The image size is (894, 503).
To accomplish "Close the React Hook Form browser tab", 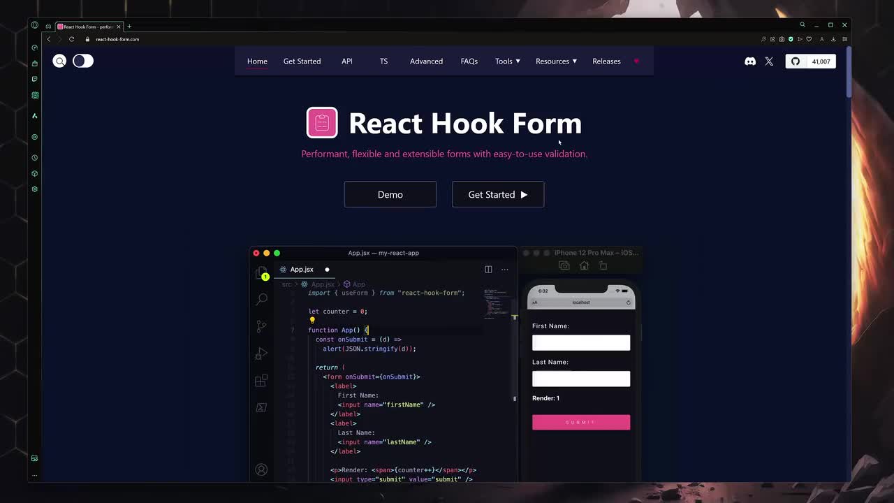I will (x=119, y=27).
